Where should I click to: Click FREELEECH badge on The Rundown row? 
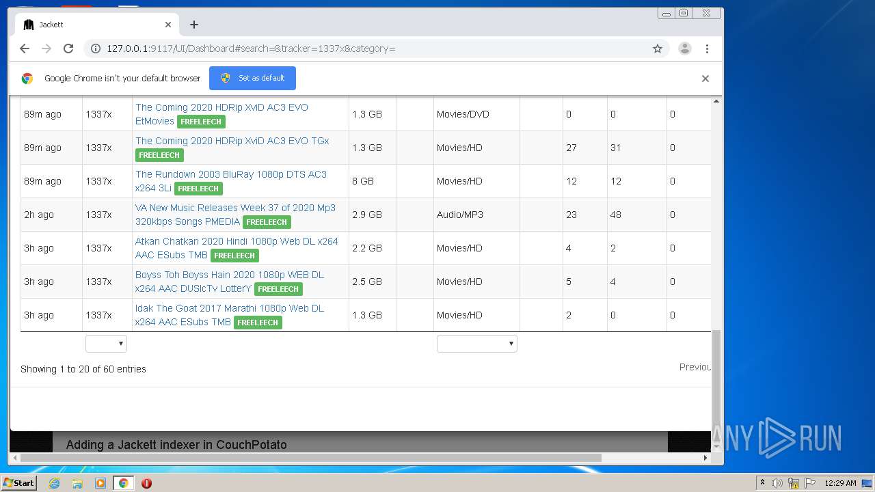pyautogui.click(x=198, y=189)
